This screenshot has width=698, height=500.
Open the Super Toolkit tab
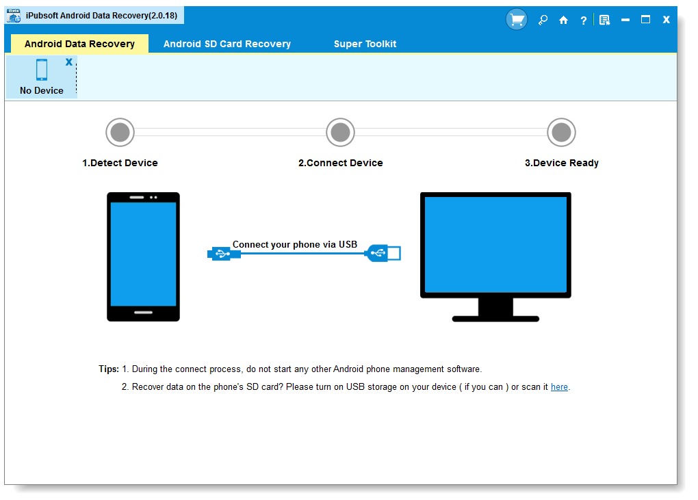point(365,44)
